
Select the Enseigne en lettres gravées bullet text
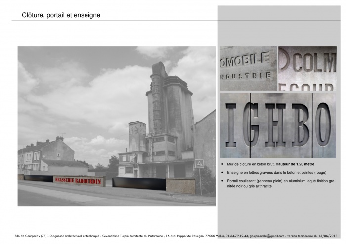pyautogui.click(x=274, y=172)
